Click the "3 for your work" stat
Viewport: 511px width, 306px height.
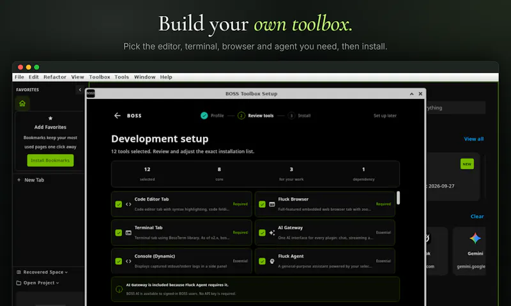(x=291, y=174)
